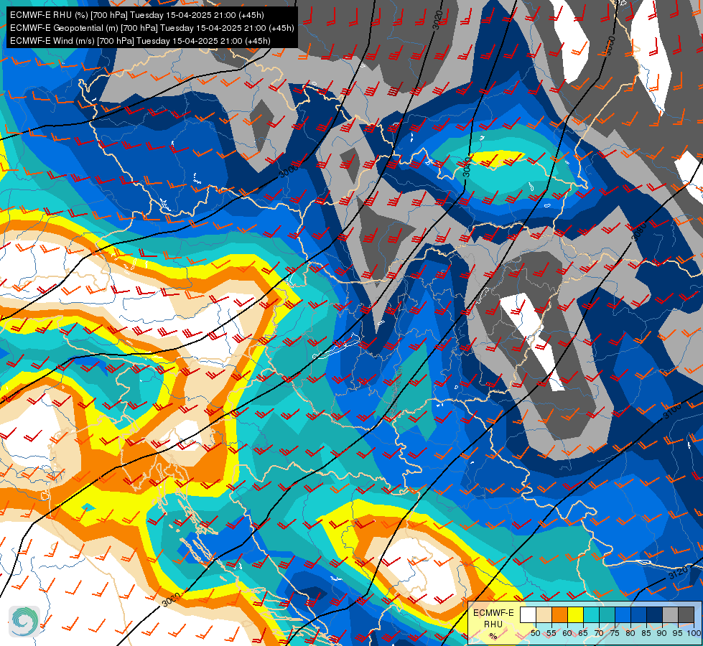Pick the medium blue legend swatch for 80-85
The height and width of the screenshot is (646, 703).
coord(638,614)
